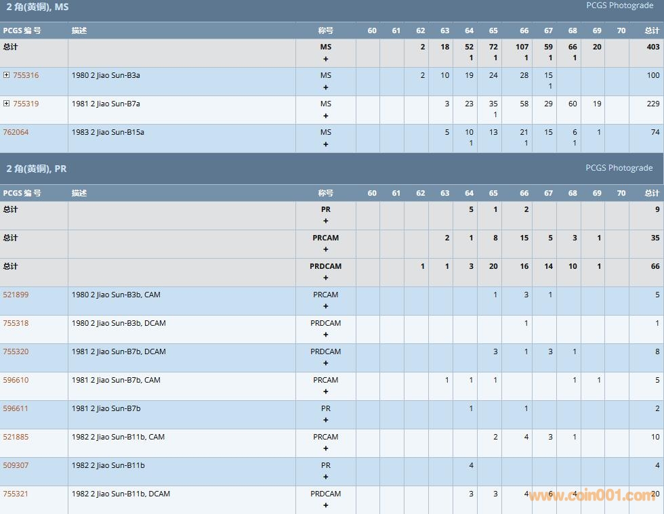Click PCGS number 509307
Viewport: 664px width, 514px height.
(x=16, y=465)
